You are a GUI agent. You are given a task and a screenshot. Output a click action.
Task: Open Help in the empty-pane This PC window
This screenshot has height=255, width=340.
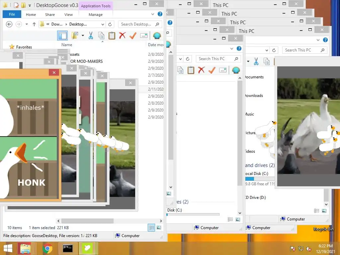click(x=239, y=48)
